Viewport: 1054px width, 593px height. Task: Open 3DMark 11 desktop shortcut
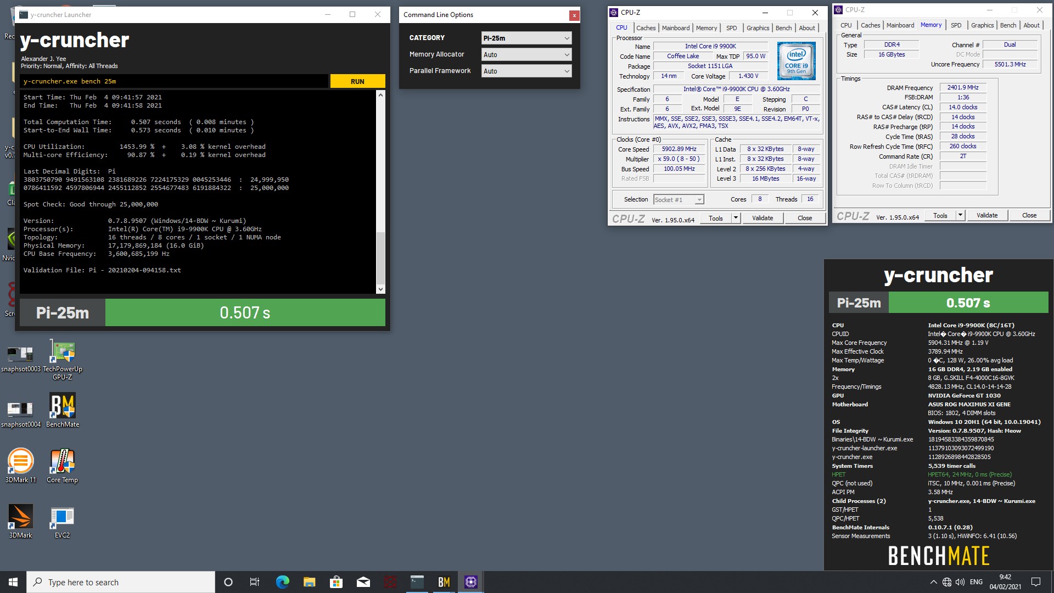point(21,466)
